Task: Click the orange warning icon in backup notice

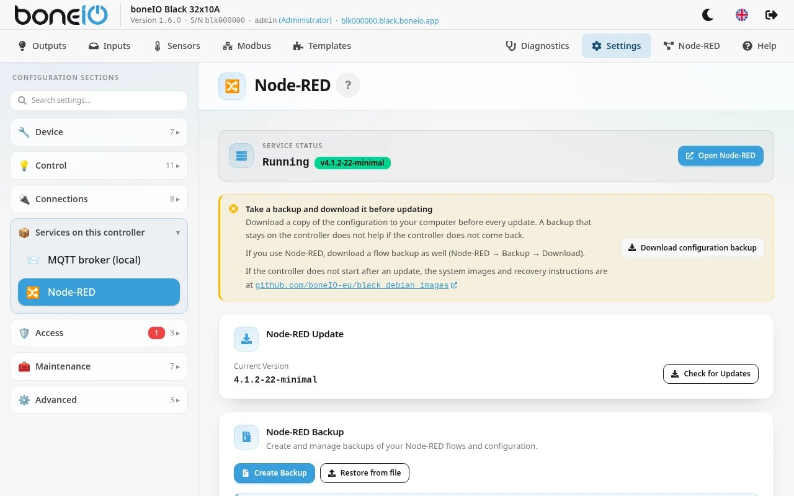Action: pyautogui.click(x=233, y=209)
